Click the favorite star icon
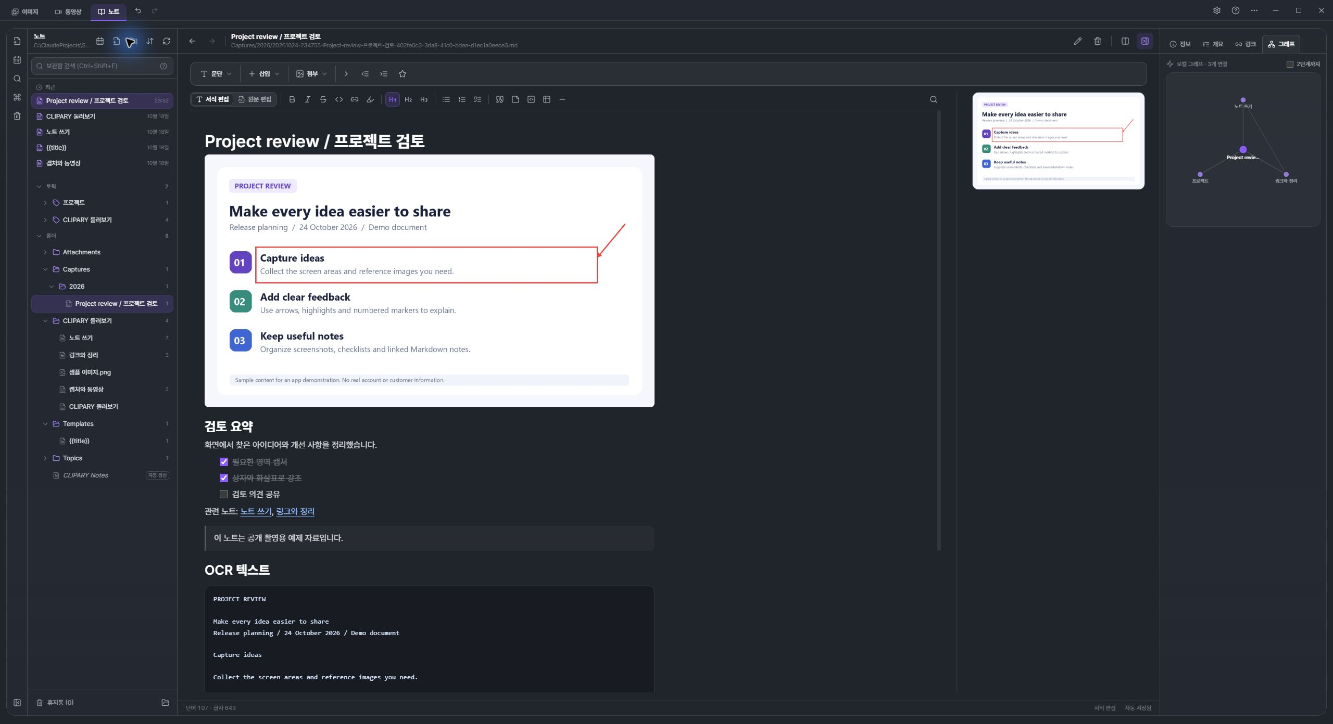1333x724 pixels. click(x=403, y=74)
